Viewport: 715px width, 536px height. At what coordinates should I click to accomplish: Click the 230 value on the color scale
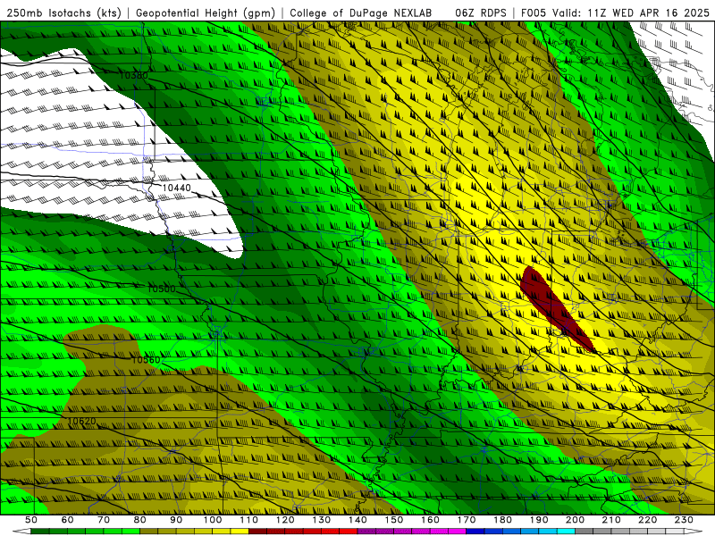[x=684, y=520]
